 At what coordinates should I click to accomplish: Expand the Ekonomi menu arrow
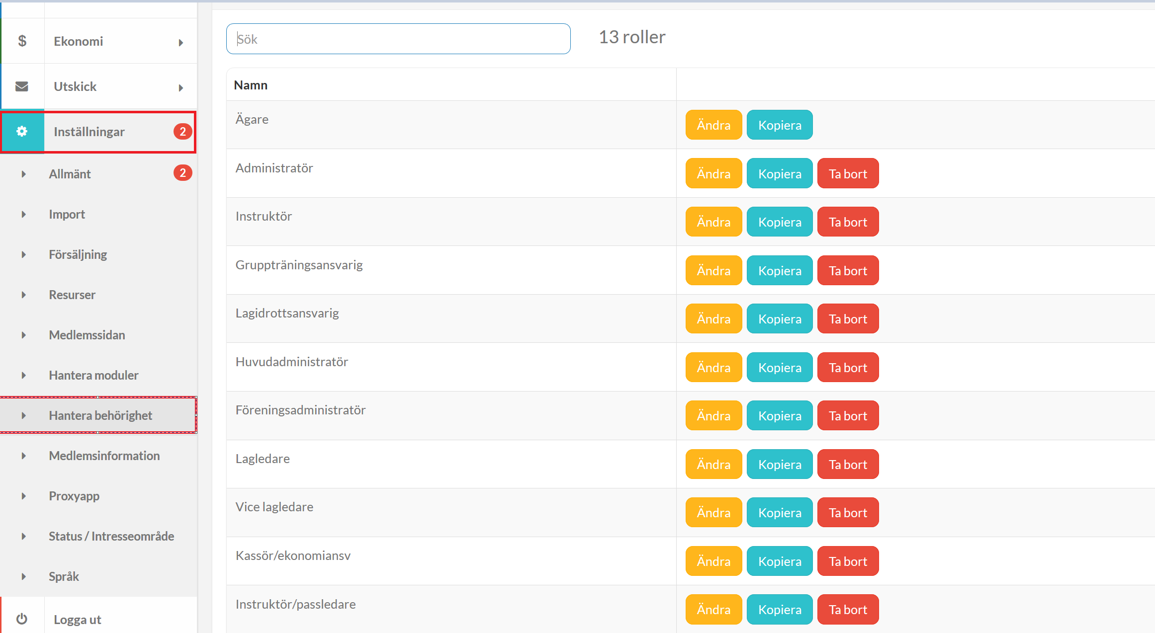(x=181, y=43)
